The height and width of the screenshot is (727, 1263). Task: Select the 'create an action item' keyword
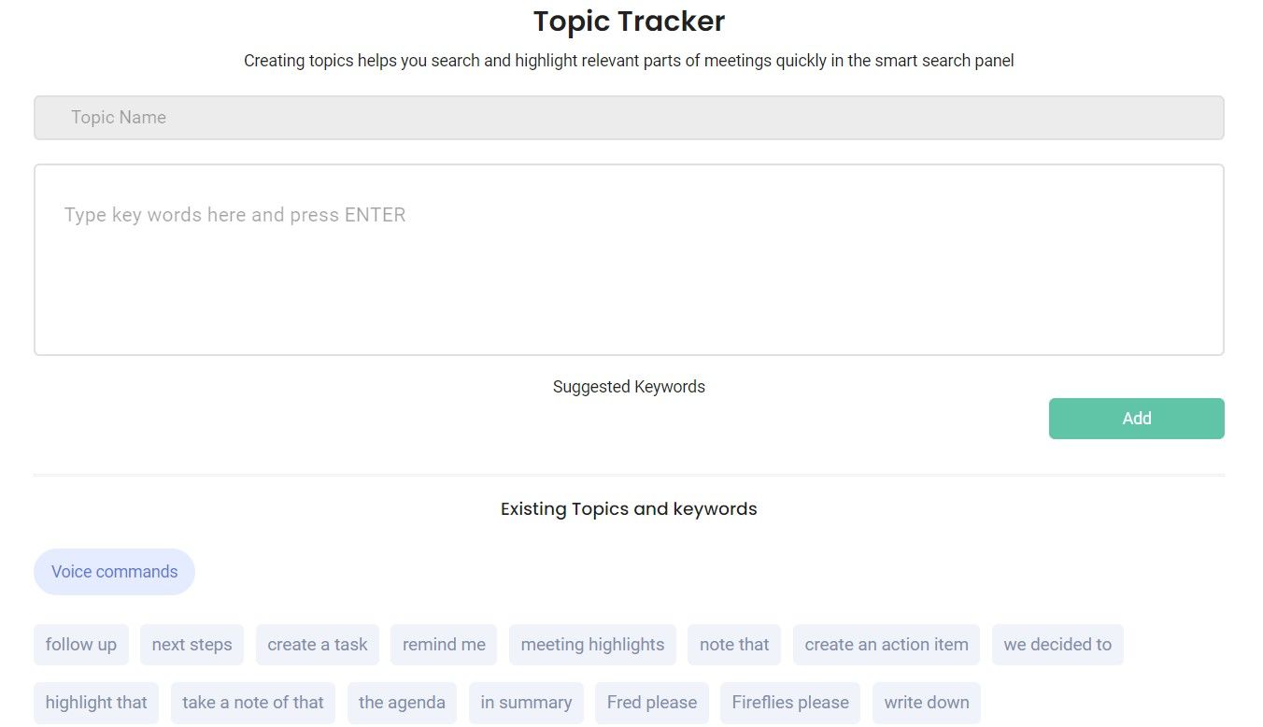[x=886, y=644]
